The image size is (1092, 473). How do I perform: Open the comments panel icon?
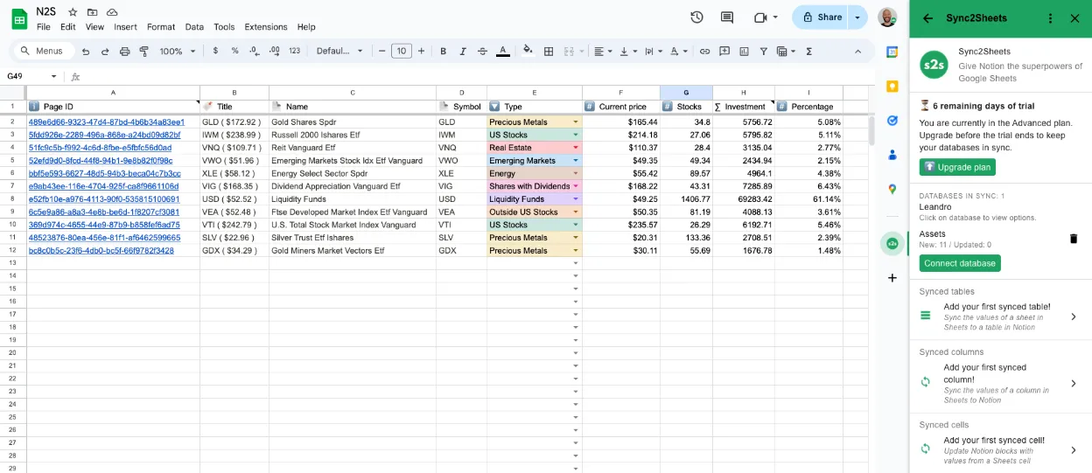tap(726, 17)
